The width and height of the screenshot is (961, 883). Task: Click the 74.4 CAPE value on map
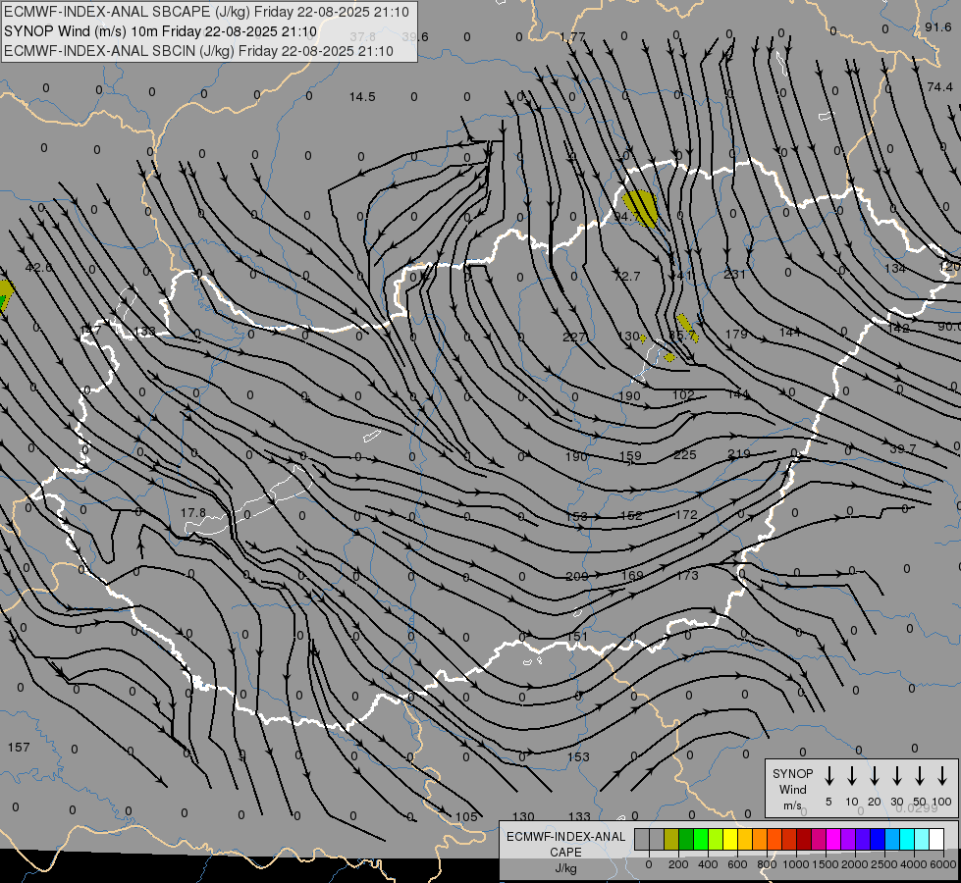(939, 87)
